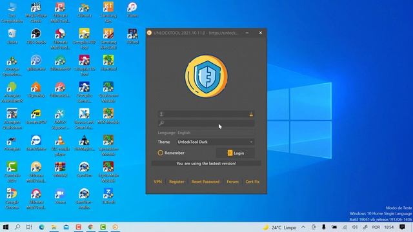Viewport: 413px width, 232px height.
Task: Click the taskbar clock
Action: (388, 227)
